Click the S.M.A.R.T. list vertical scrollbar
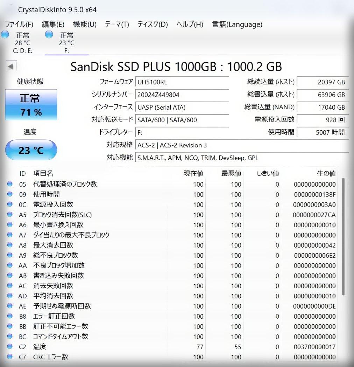This screenshot has height=367, width=354. coord(343,236)
